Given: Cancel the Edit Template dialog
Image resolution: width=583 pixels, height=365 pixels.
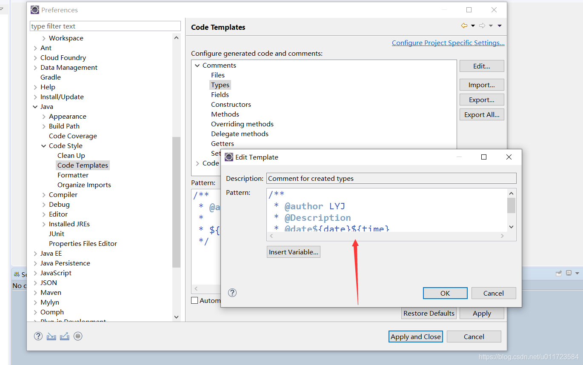Looking at the screenshot, I should coord(494,293).
